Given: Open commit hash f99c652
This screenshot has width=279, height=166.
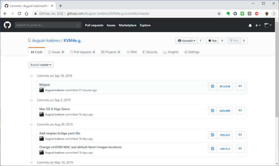Looking at the screenshot, I should tap(225, 135).
